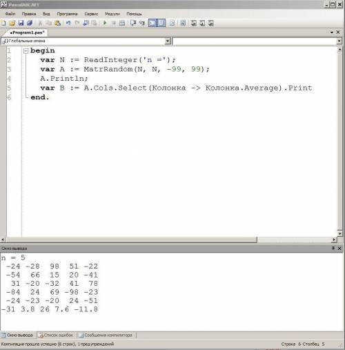
Task: Open the Файл menu
Action: (10, 14)
